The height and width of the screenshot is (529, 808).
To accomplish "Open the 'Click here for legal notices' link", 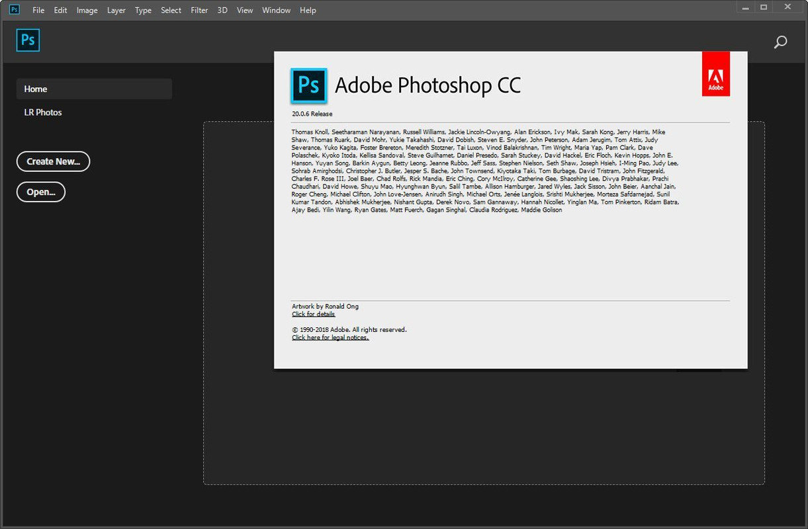I will click(x=330, y=337).
